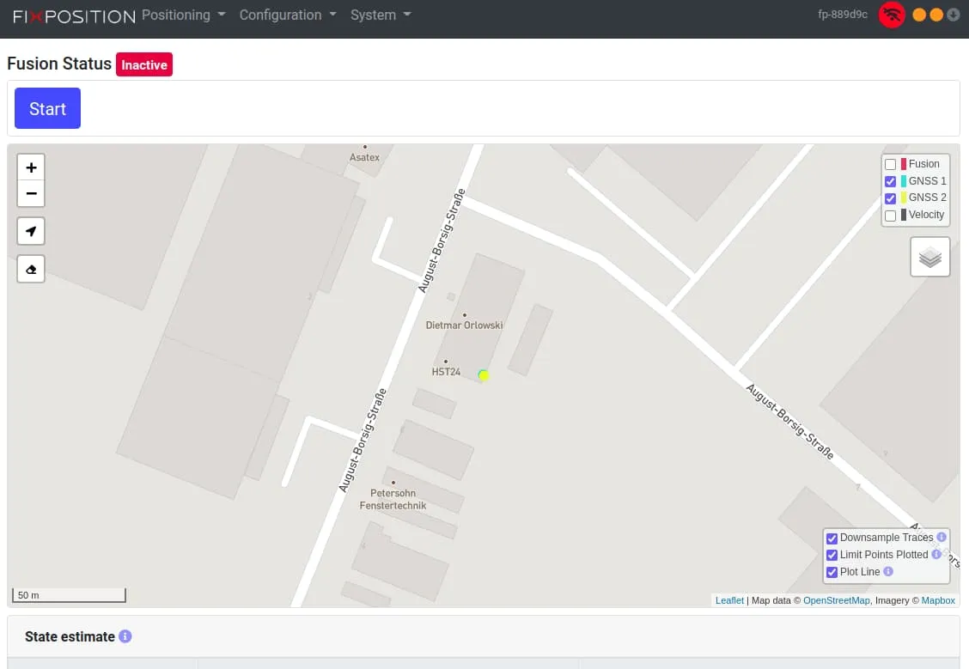Click the GNSS position marker on map
This screenshot has height=669, width=969.
(x=484, y=375)
